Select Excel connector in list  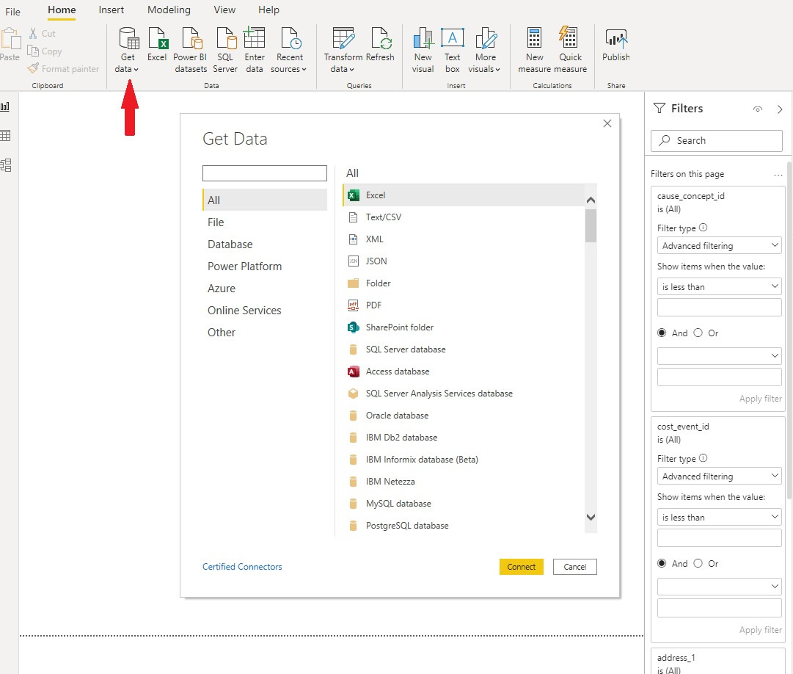pos(464,195)
